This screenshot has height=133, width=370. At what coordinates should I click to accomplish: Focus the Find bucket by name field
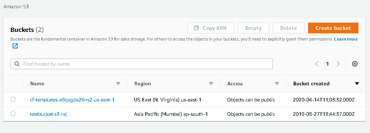coord(142,64)
